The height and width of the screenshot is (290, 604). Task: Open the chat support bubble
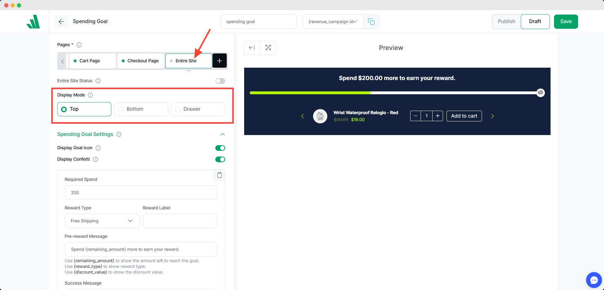click(594, 280)
